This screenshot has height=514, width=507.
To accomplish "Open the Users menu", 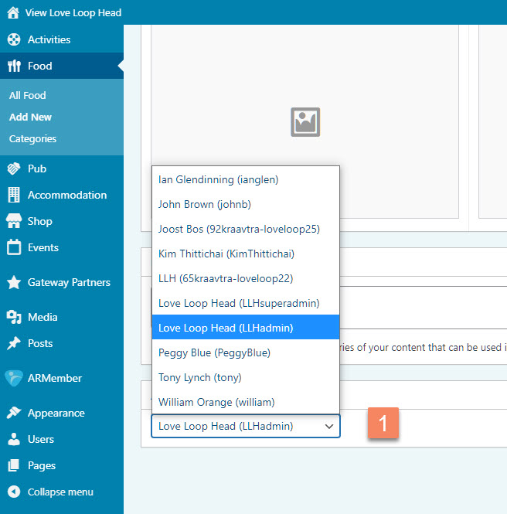I will pyautogui.click(x=40, y=439).
